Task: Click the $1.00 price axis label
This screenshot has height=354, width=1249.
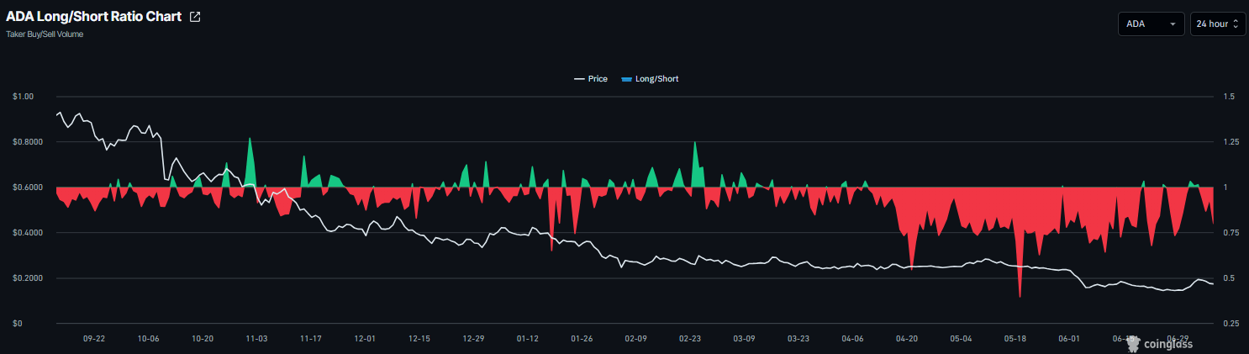Action: (24, 97)
